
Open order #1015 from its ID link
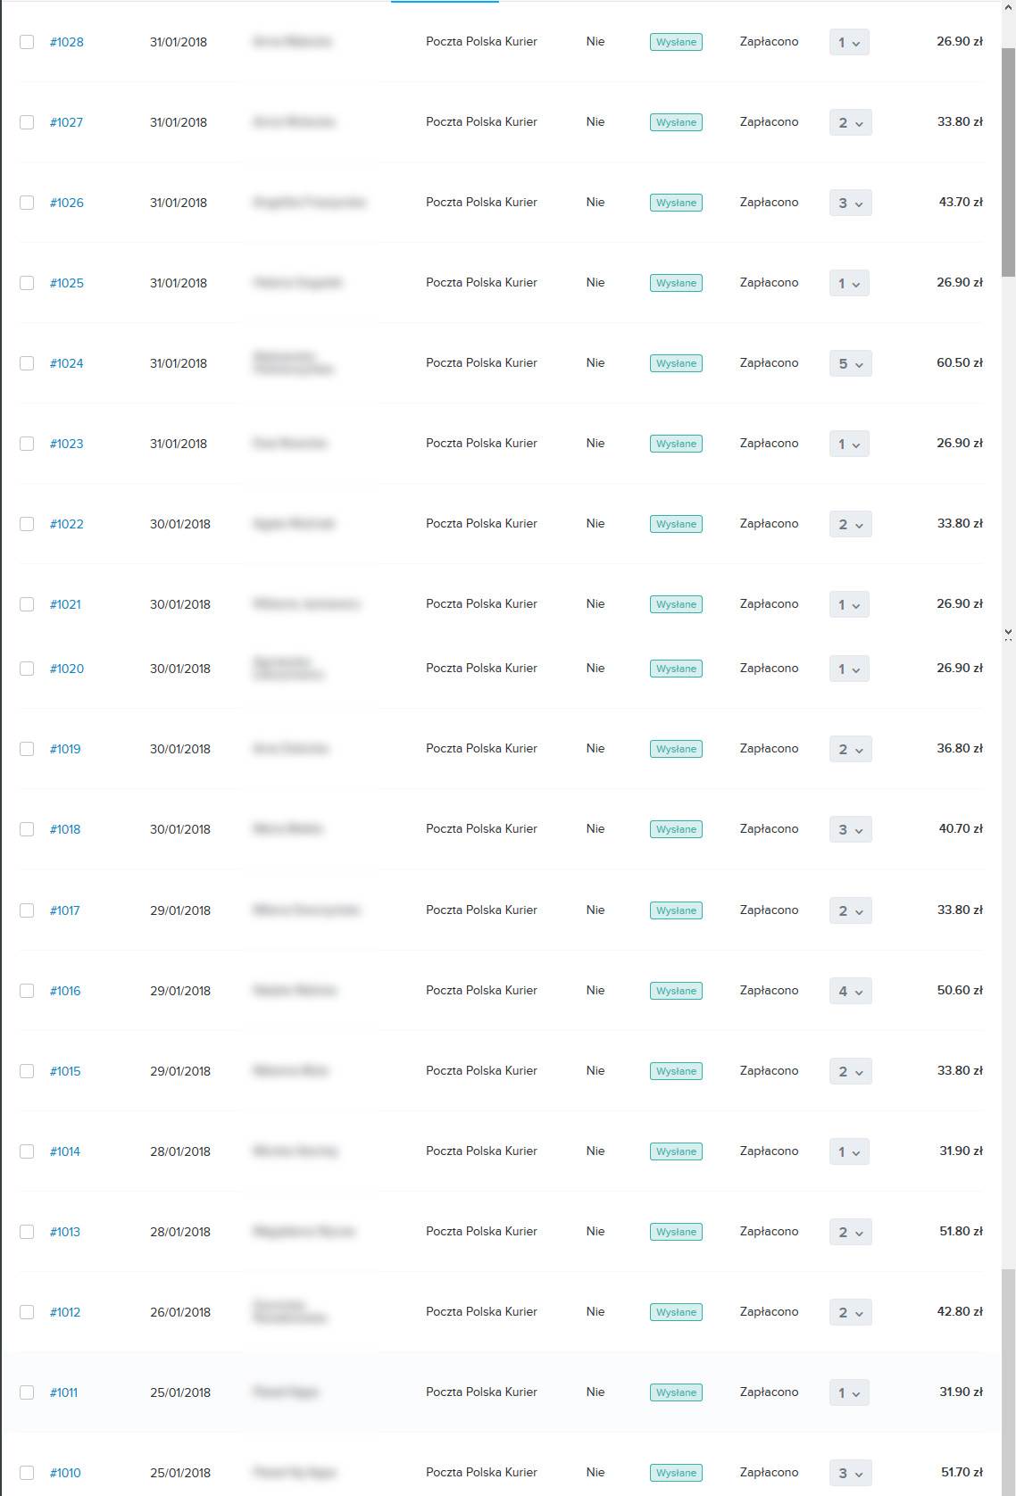(x=65, y=1071)
